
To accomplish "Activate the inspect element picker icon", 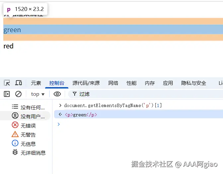I will [x=7, y=83].
